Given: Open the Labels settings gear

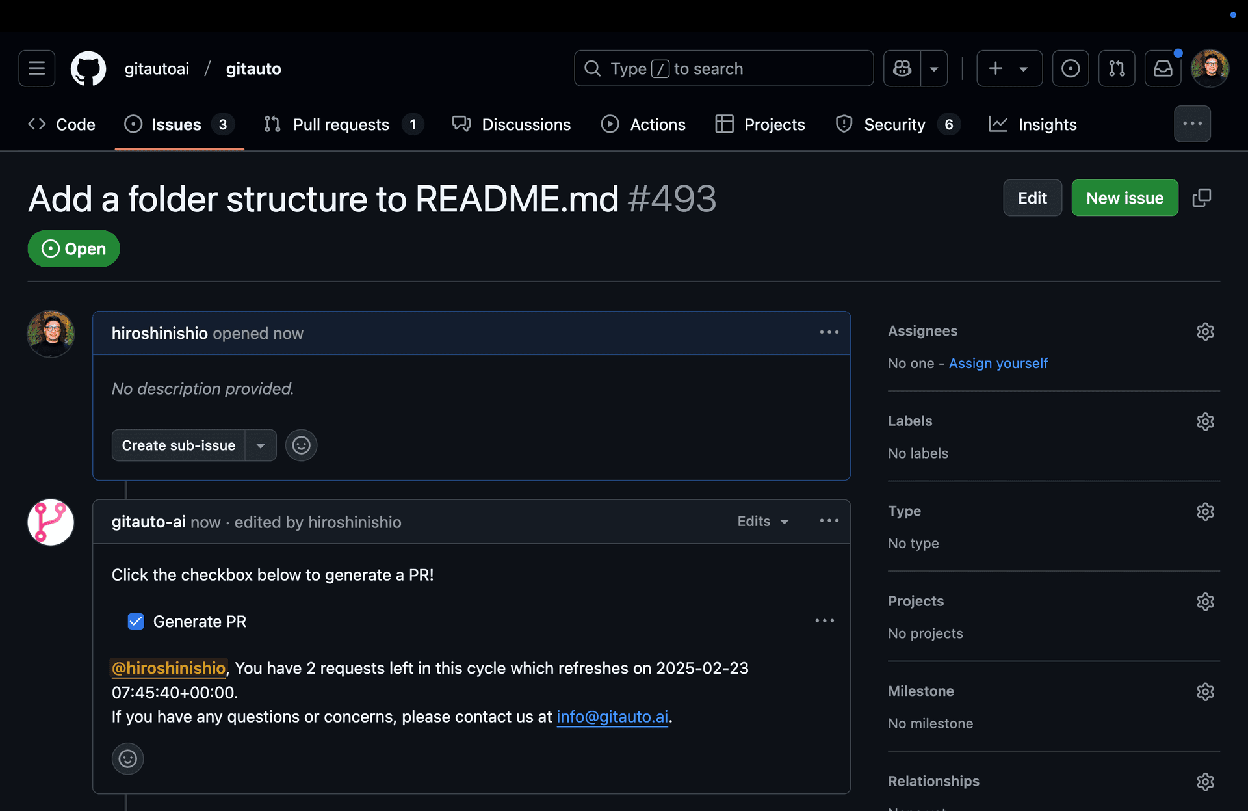Looking at the screenshot, I should coord(1205,421).
